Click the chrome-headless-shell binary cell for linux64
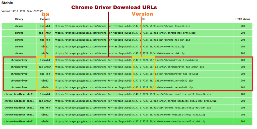This screenshot has height=129, width=257. coord(19,94)
